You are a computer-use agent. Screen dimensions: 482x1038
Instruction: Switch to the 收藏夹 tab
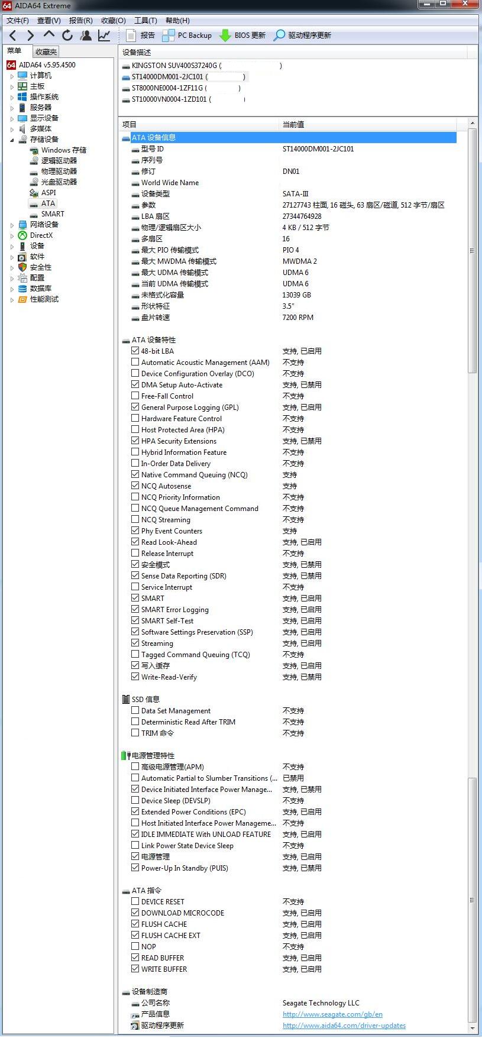46,52
